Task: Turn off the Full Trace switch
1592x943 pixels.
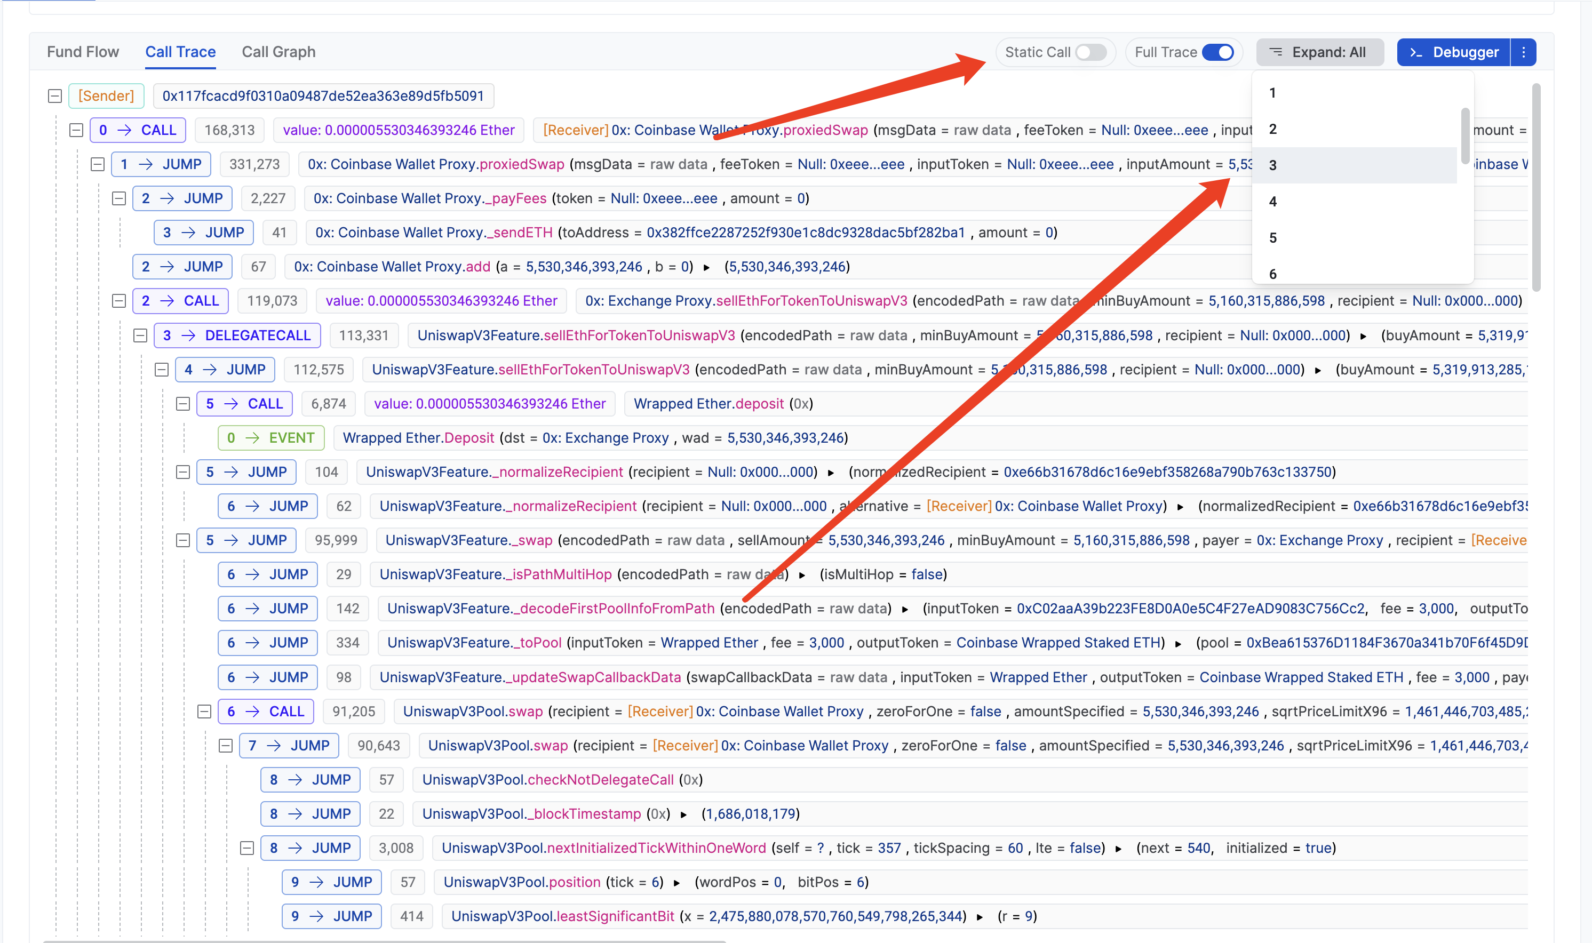Action: 1217,52
